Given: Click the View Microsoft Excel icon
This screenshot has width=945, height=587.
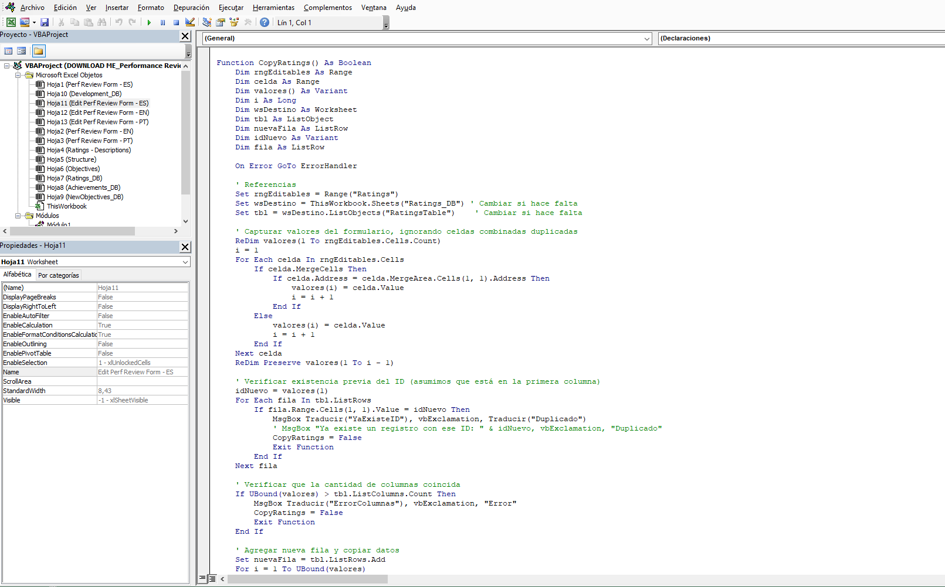Looking at the screenshot, I should click(11, 22).
